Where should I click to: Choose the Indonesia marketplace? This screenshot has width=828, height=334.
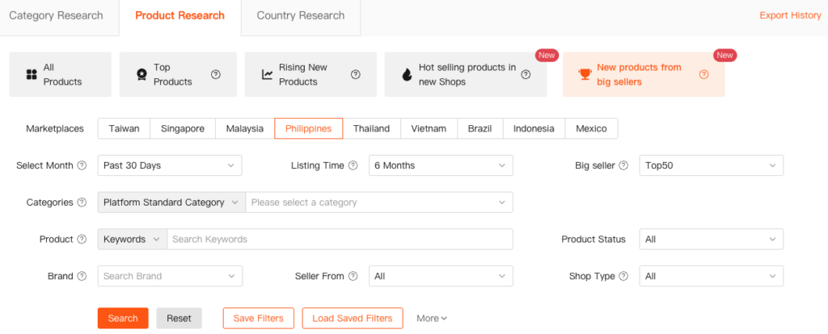click(x=534, y=128)
